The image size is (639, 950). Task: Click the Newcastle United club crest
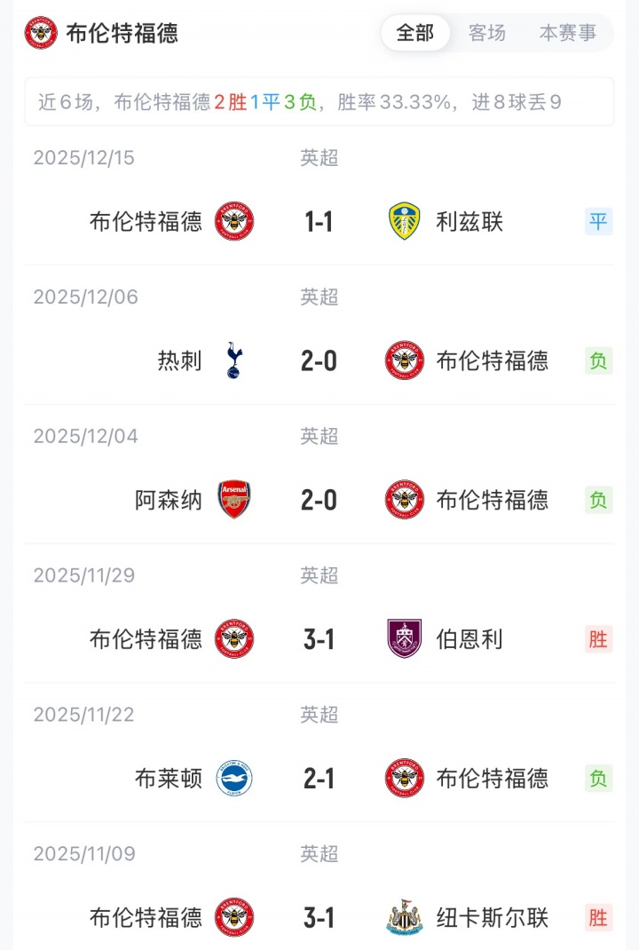[405, 916]
